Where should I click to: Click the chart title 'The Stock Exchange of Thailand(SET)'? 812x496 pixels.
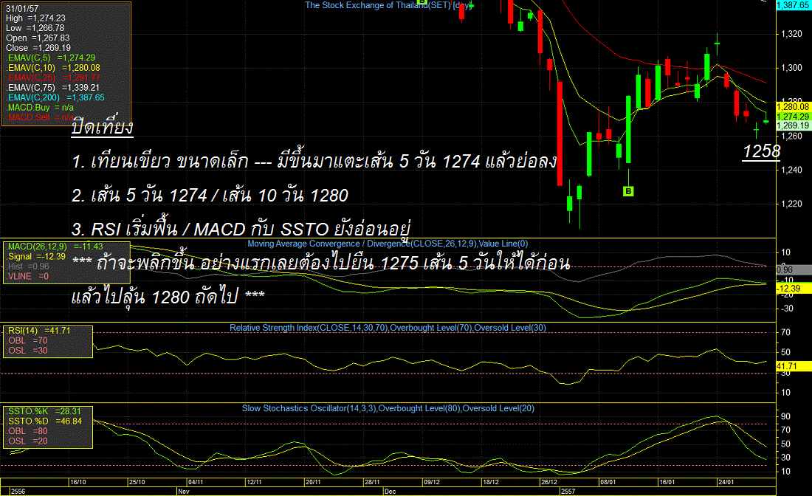pos(378,5)
